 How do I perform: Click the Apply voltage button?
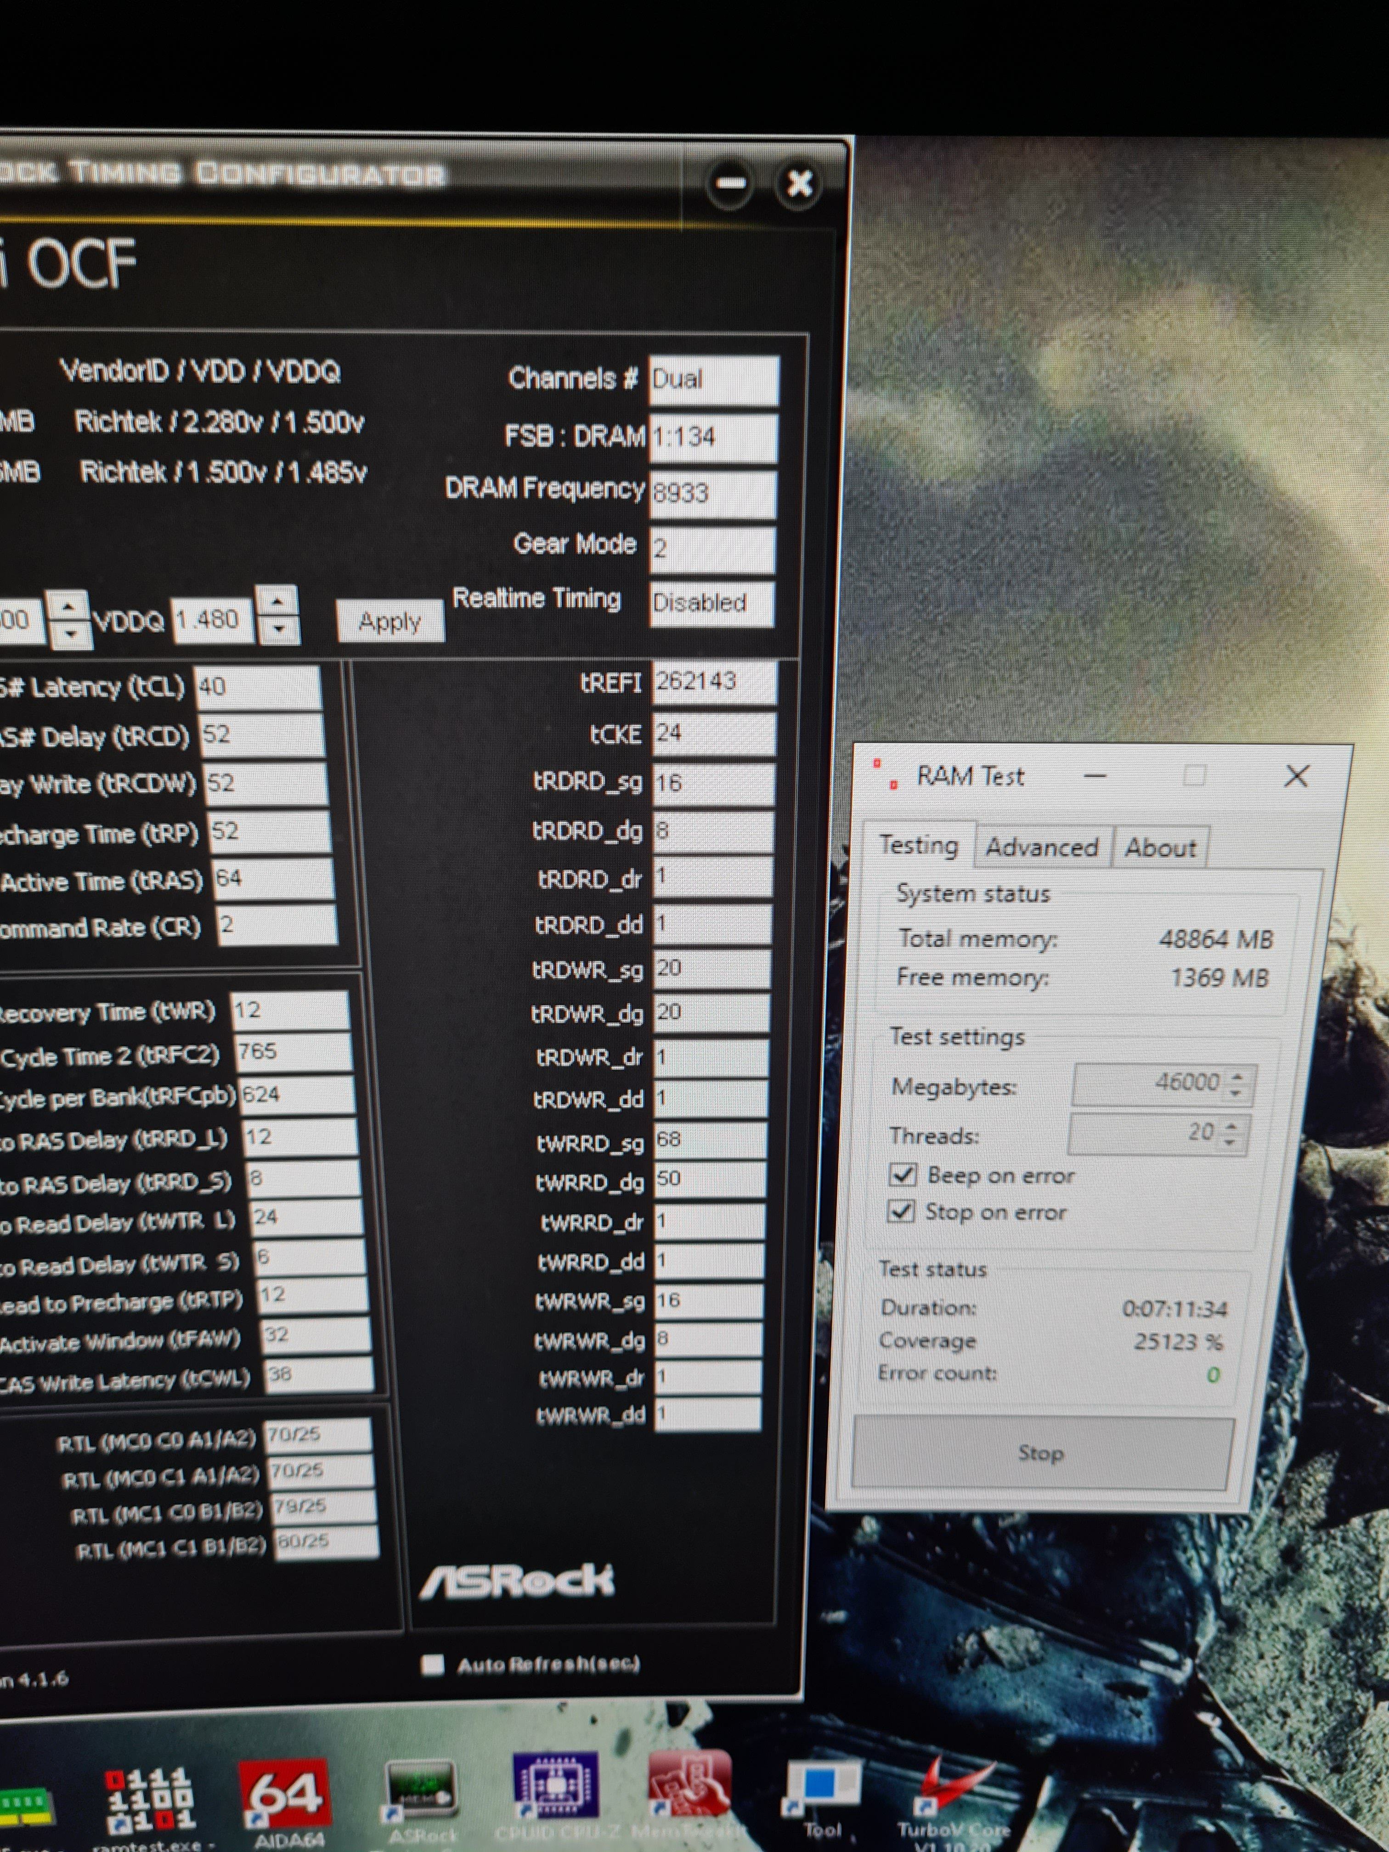tap(390, 621)
